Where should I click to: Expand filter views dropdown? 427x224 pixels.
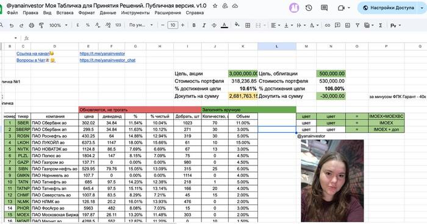point(372,26)
